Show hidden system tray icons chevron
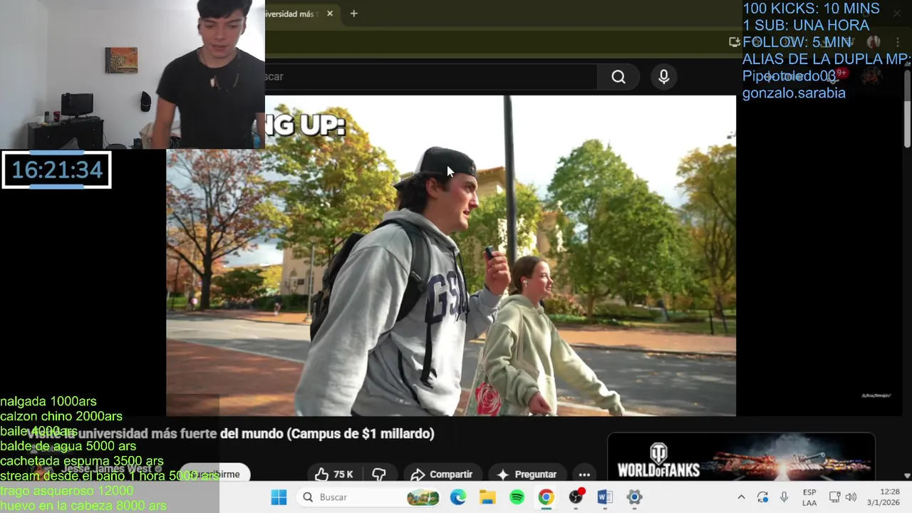 point(741,497)
